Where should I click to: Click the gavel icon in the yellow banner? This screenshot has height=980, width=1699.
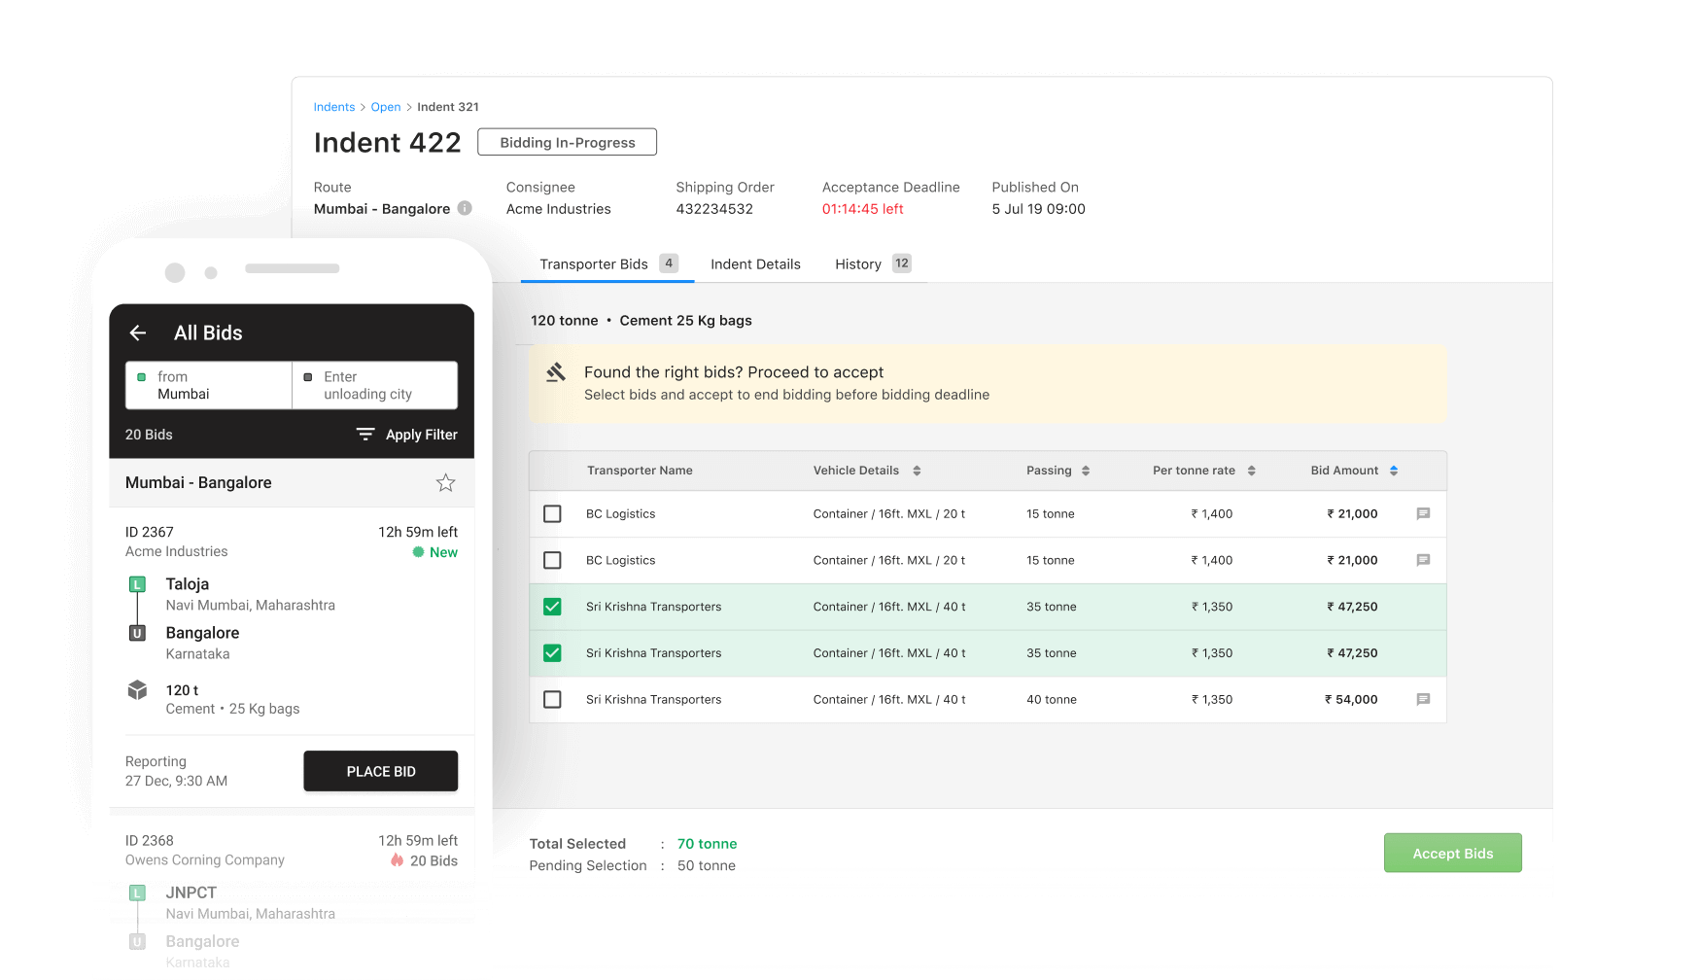(x=556, y=372)
